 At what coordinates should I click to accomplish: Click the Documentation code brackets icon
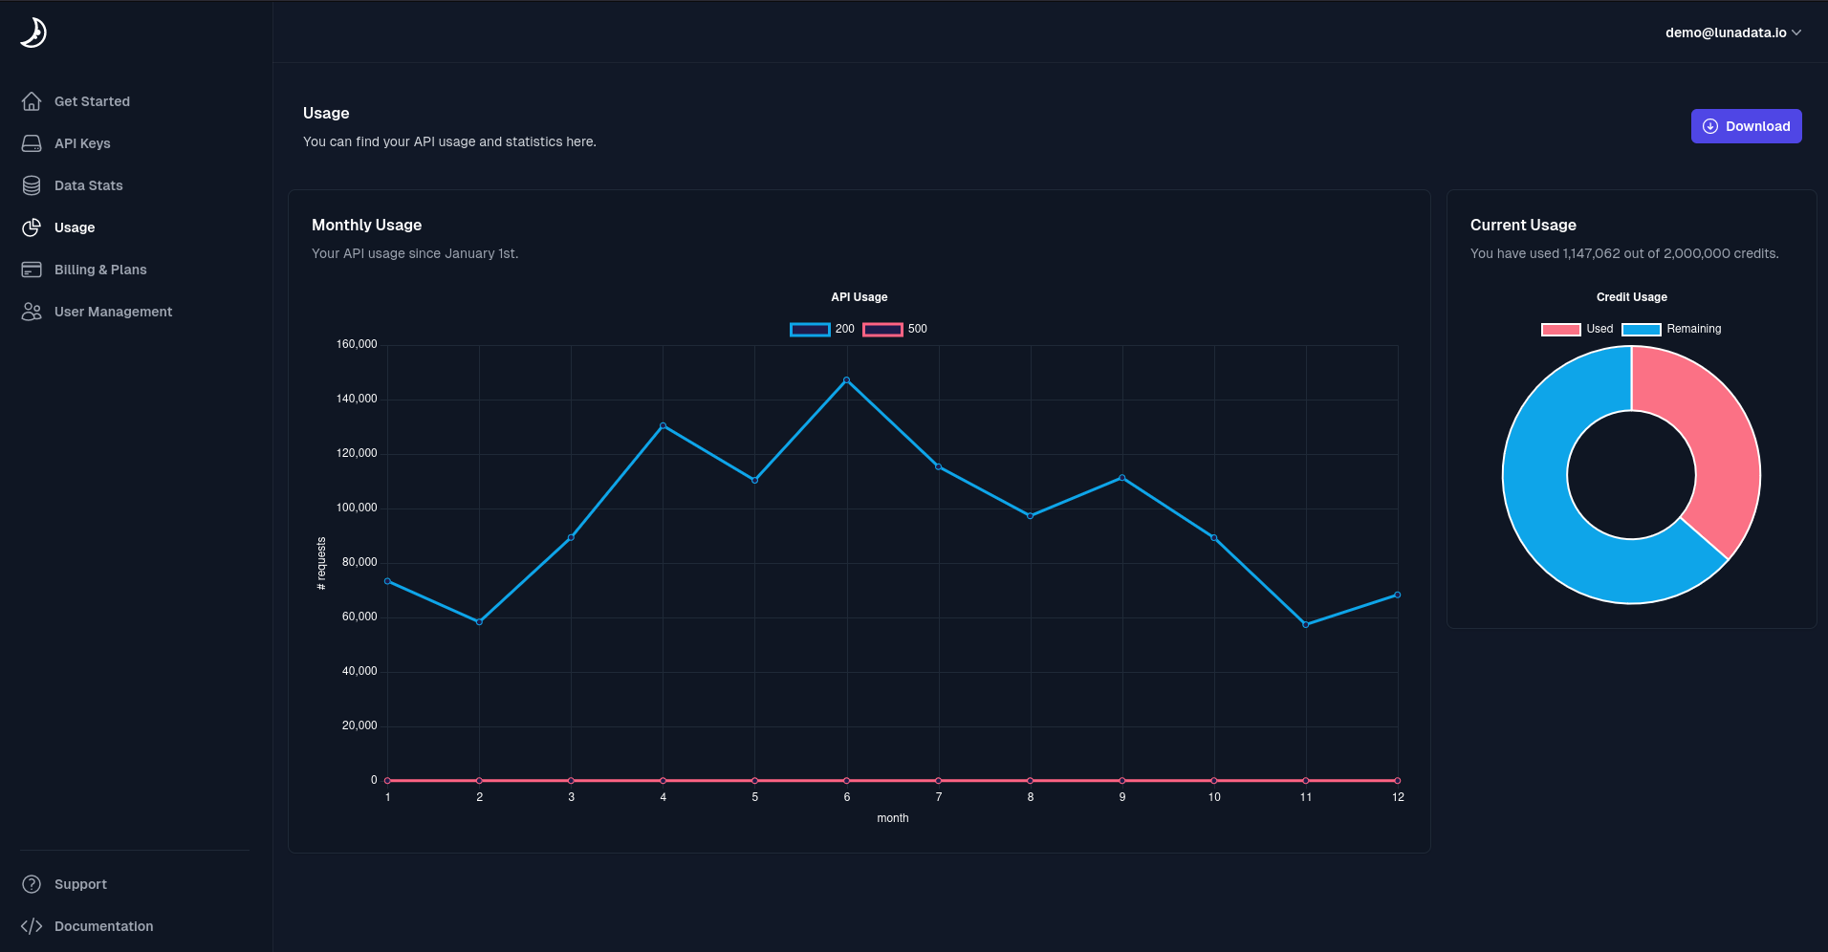pos(32,926)
